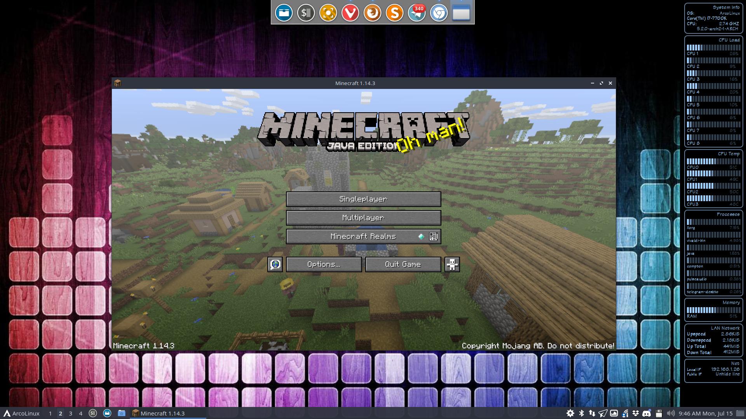This screenshot has width=746, height=419.
Task: Select Quit Game
Action: [x=402, y=264]
